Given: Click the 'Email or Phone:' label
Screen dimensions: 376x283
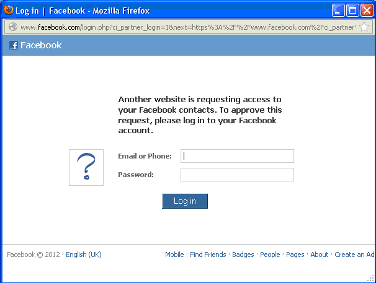Looking at the screenshot, I should [145, 156].
